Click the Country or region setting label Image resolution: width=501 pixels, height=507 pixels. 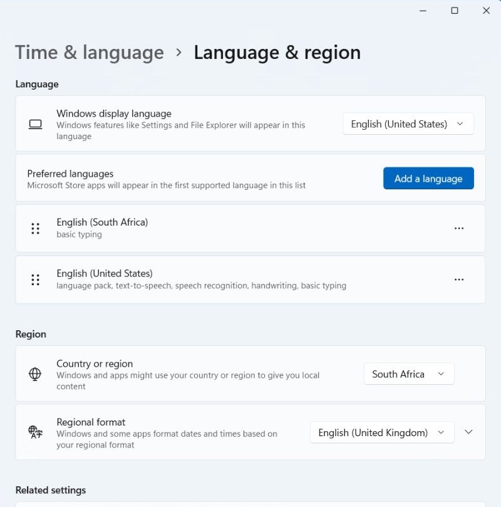(95, 363)
